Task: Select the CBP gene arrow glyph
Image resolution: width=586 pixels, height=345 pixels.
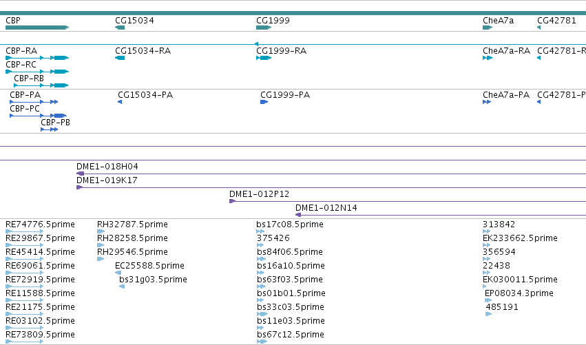Action: pos(37,28)
